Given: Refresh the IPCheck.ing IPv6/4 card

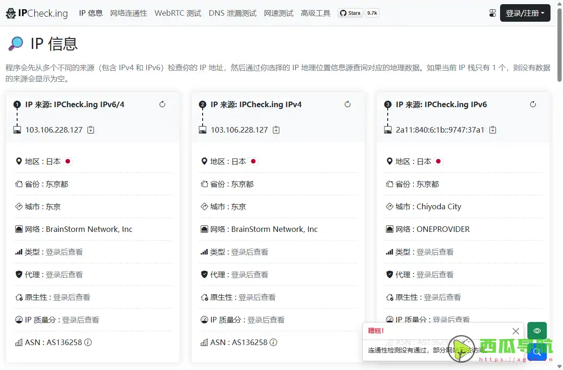Looking at the screenshot, I should 162,104.
